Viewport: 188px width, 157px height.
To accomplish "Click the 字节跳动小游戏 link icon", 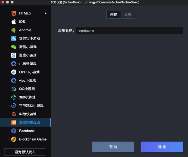I will (14, 106).
